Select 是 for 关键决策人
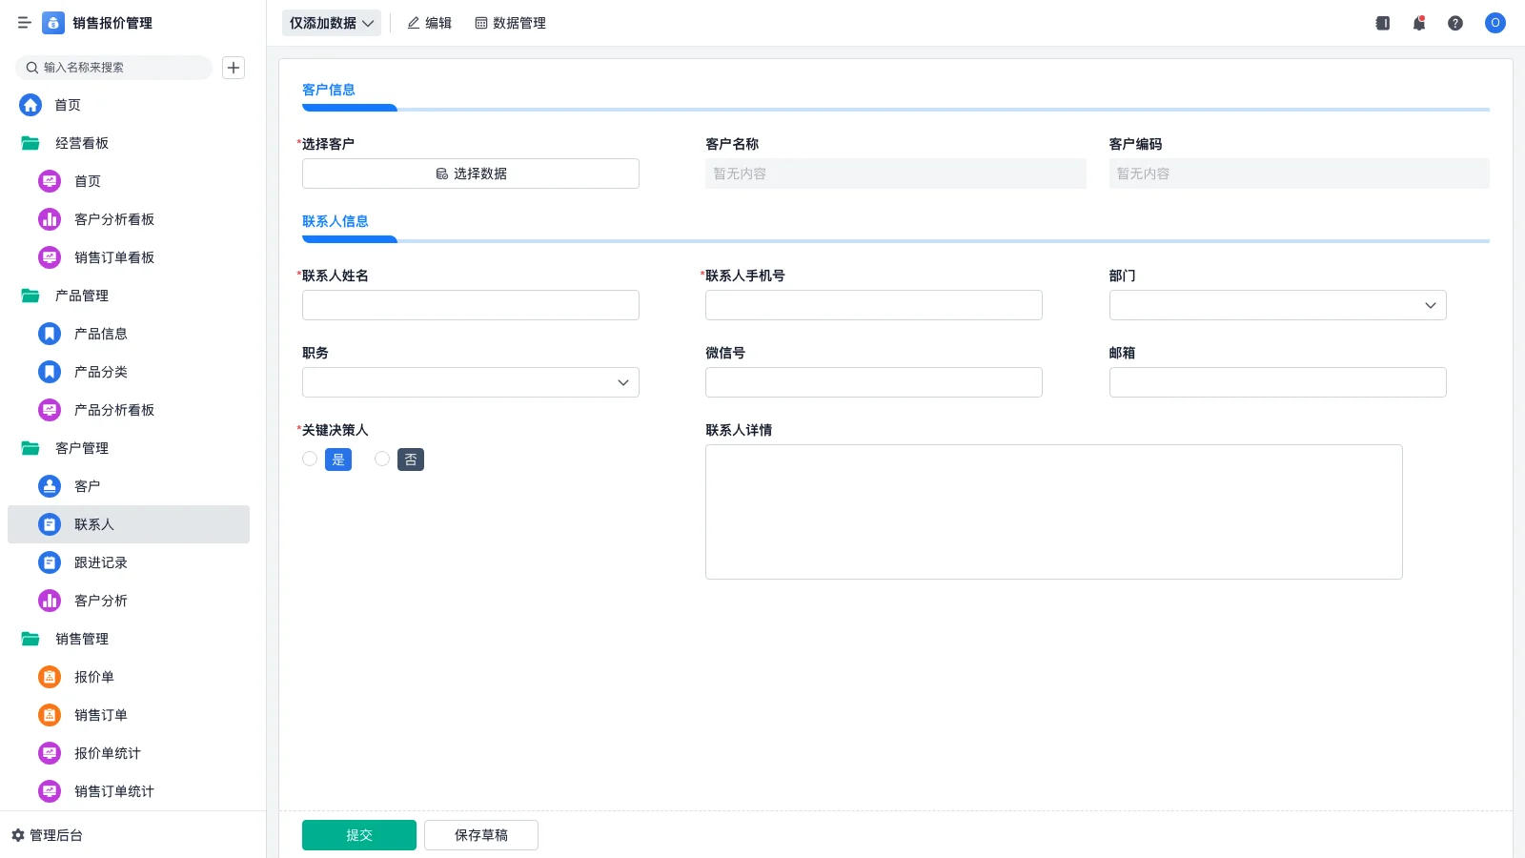The height and width of the screenshot is (858, 1525). (337, 459)
